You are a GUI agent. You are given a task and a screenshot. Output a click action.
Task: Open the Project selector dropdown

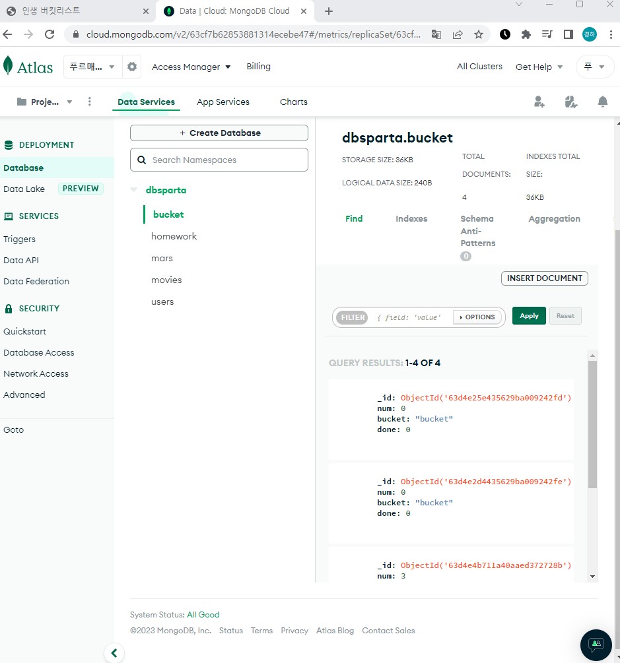point(44,102)
